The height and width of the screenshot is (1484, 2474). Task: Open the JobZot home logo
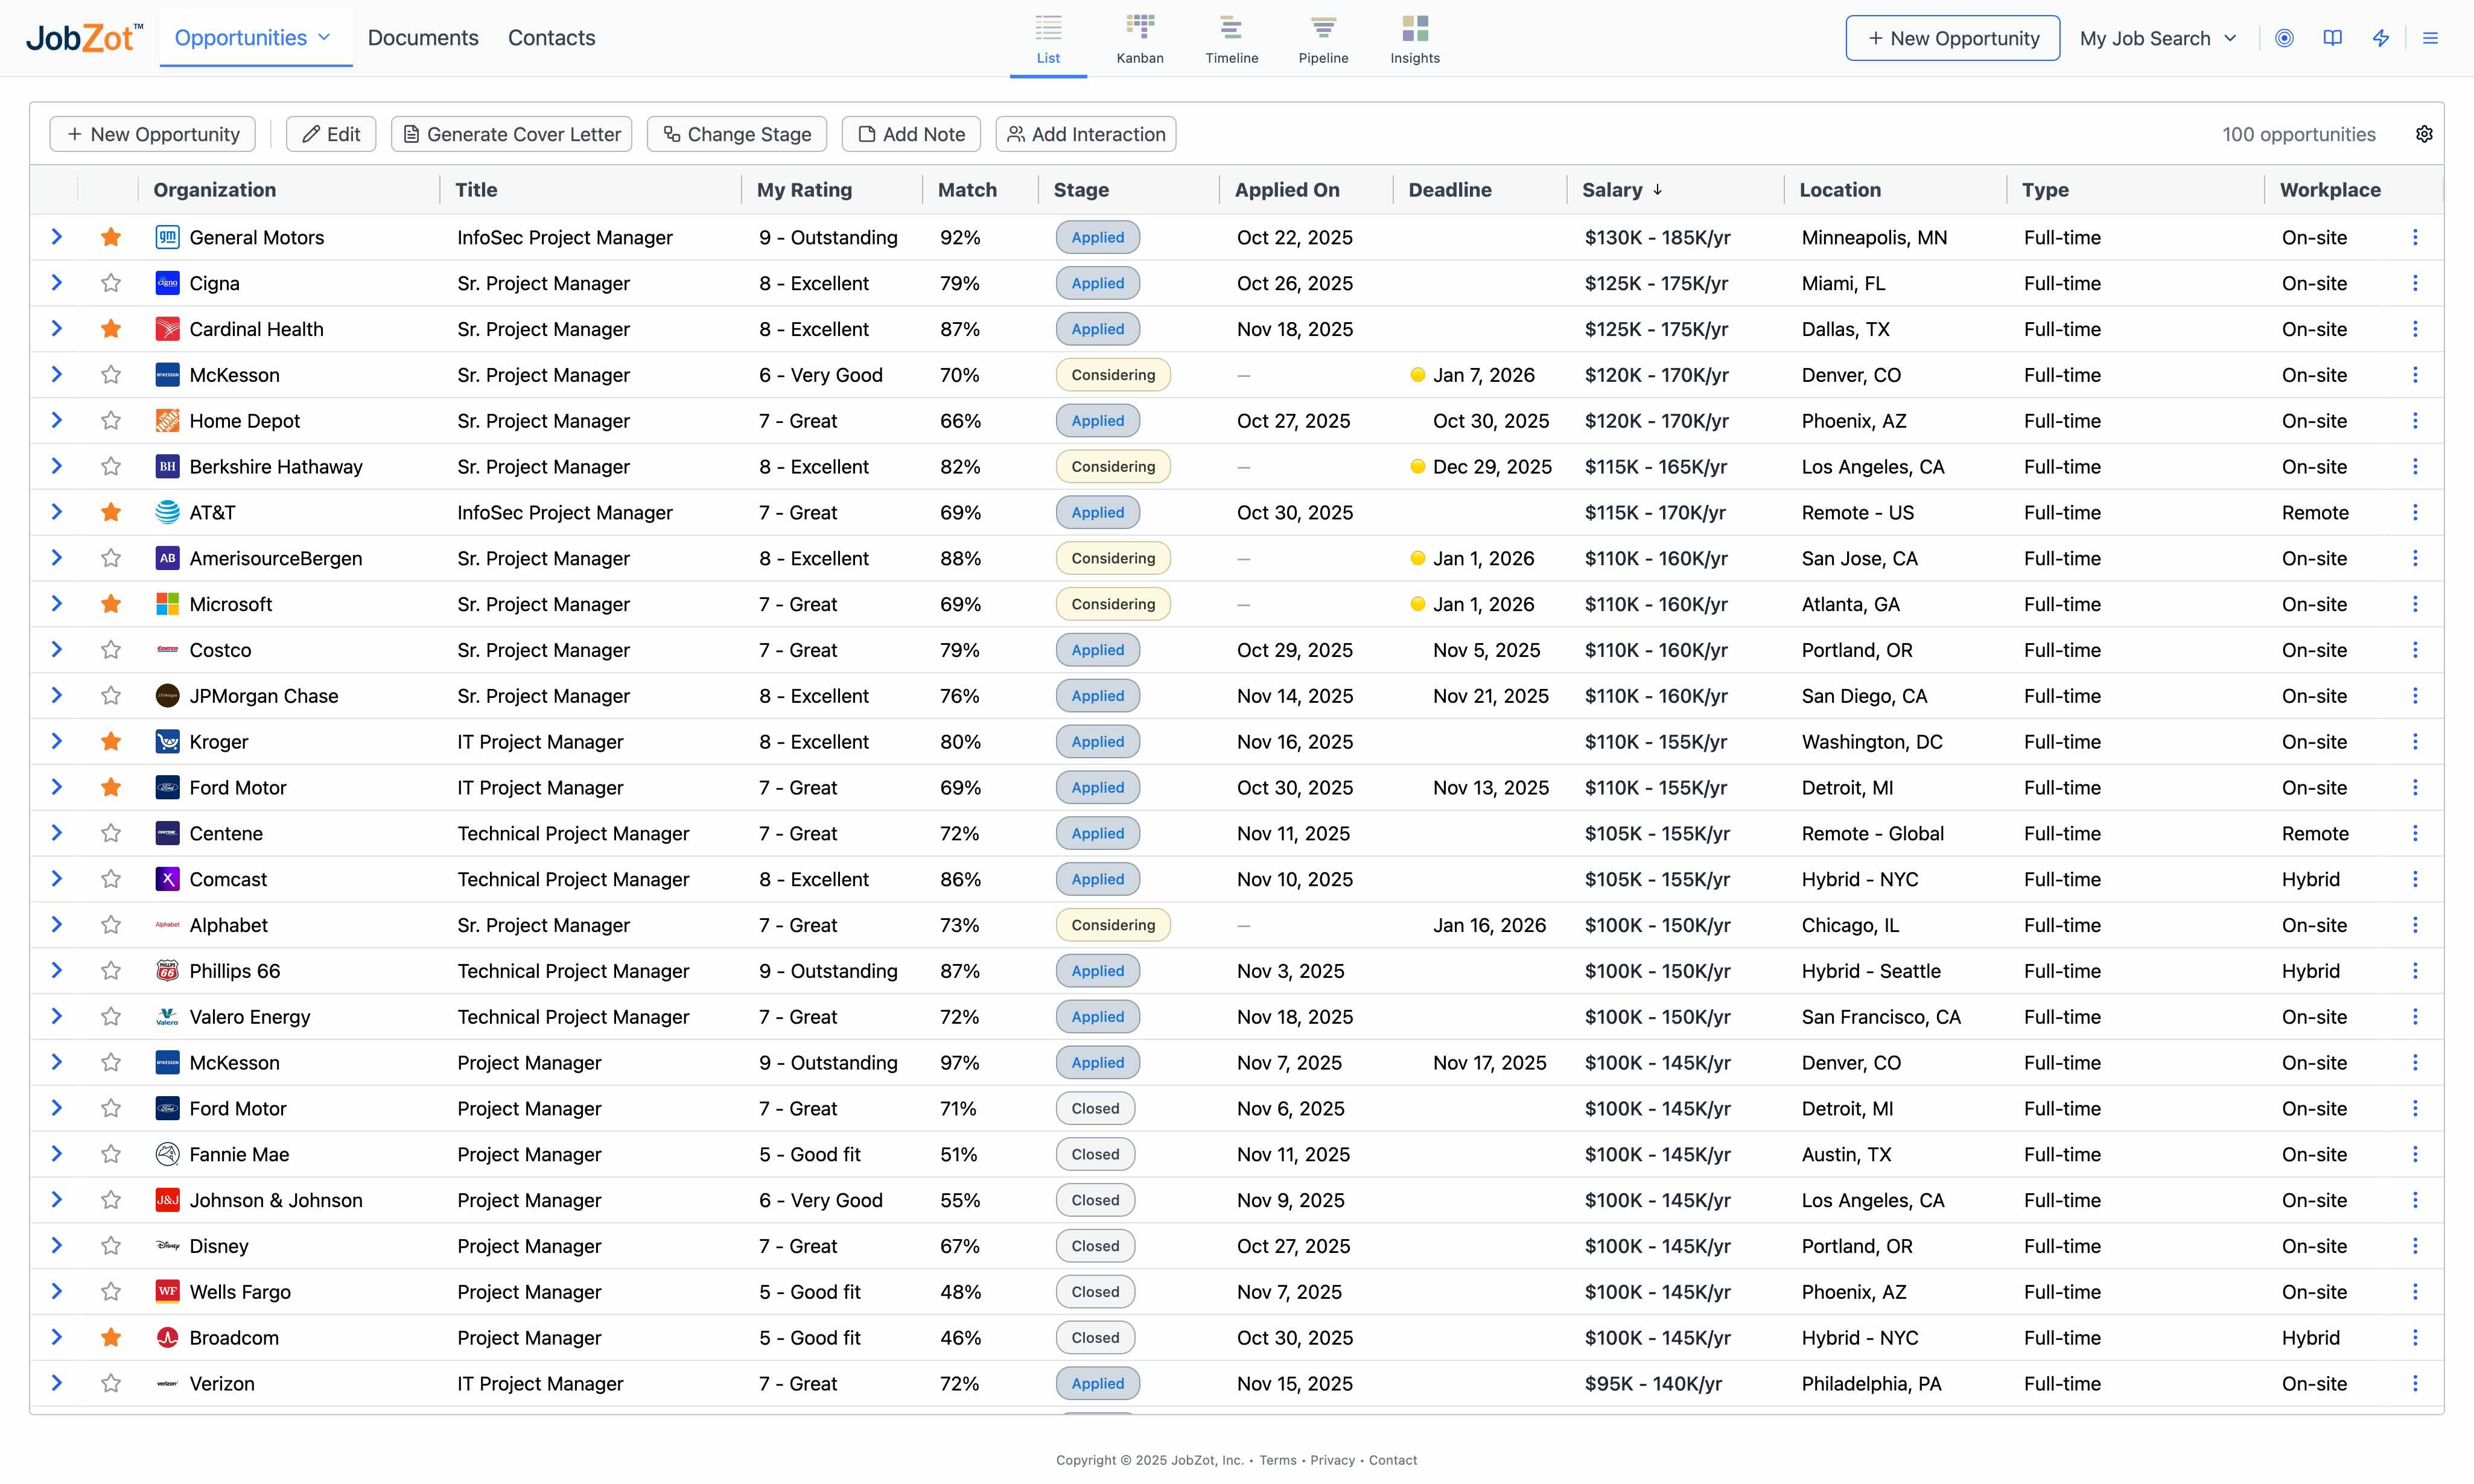(x=84, y=37)
